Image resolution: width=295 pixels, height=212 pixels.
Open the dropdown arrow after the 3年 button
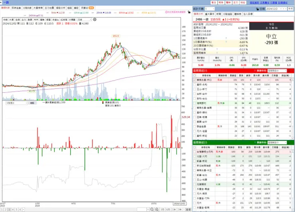coord(183,210)
